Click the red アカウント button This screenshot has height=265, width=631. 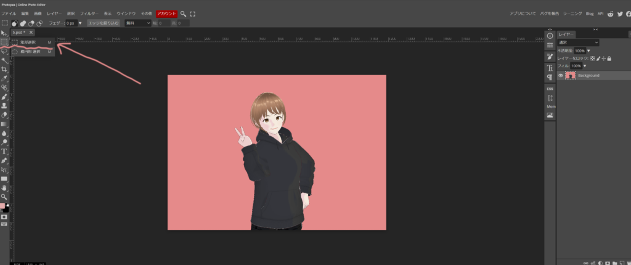pyautogui.click(x=166, y=13)
